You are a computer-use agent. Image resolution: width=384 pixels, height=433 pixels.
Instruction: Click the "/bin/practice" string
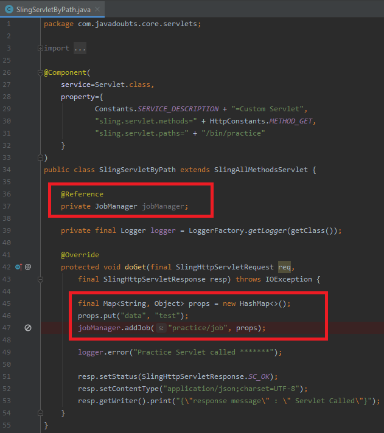click(233, 133)
